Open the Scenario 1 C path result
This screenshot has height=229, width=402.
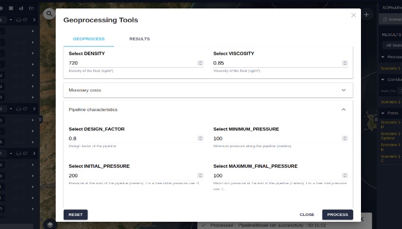(391, 158)
